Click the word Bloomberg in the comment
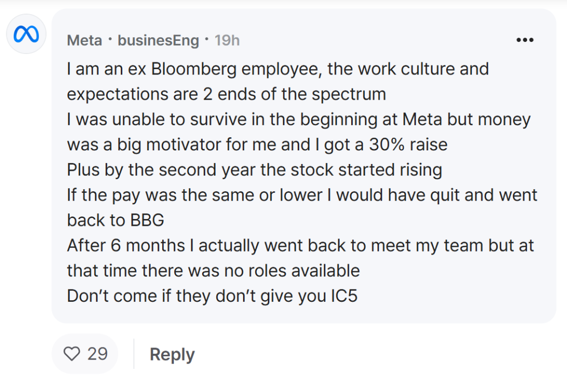The height and width of the screenshot is (382, 567). [194, 69]
